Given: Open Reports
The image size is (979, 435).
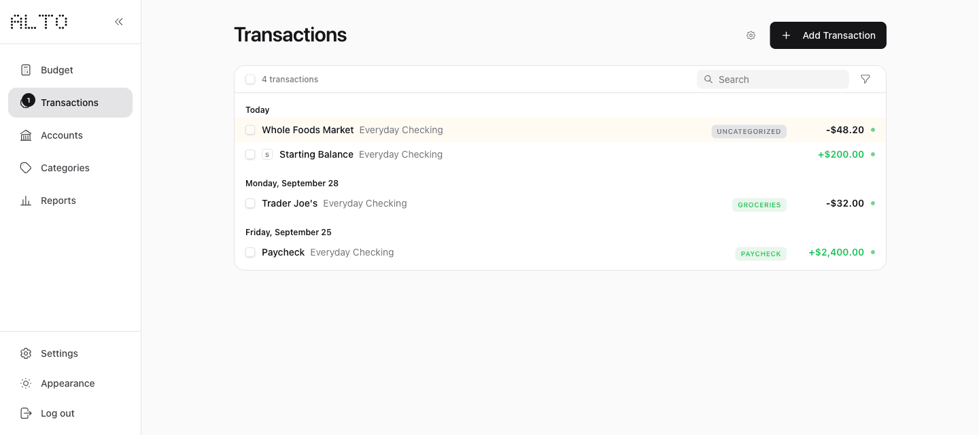Looking at the screenshot, I should coord(70,201).
